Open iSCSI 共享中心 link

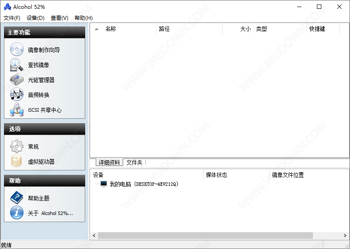coord(45,110)
